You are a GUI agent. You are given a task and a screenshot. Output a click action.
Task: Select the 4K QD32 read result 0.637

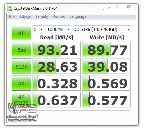tap(57, 100)
